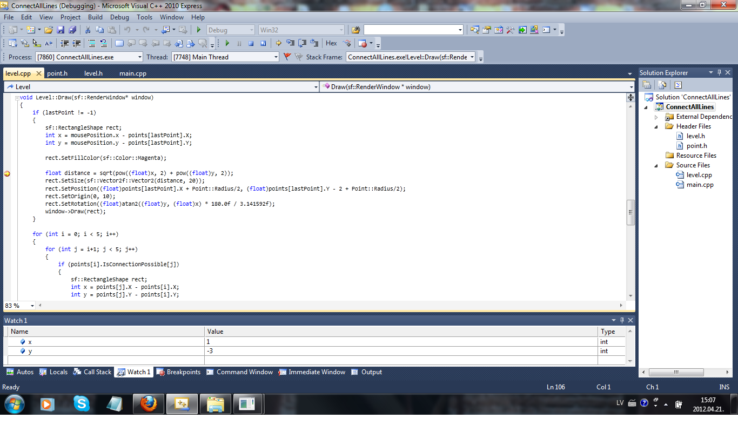Click the Decrease Indent icon
This screenshot has width=738, height=432.
click(64, 43)
